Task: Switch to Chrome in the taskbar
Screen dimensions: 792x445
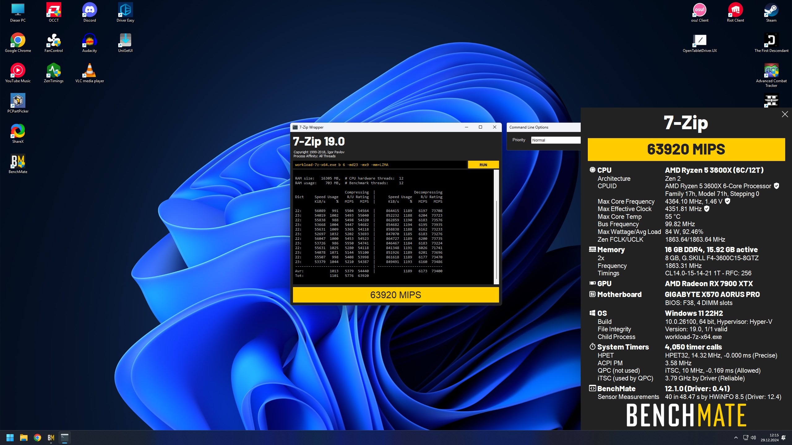Action: (x=37, y=438)
